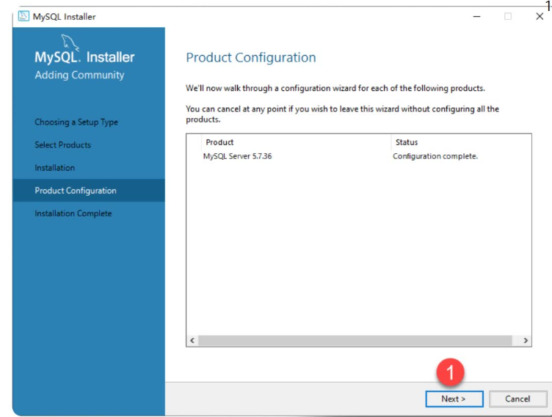The width and height of the screenshot is (552, 417).
Task: Click the MySQL Installer title bar icon
Action: point(23,16)
